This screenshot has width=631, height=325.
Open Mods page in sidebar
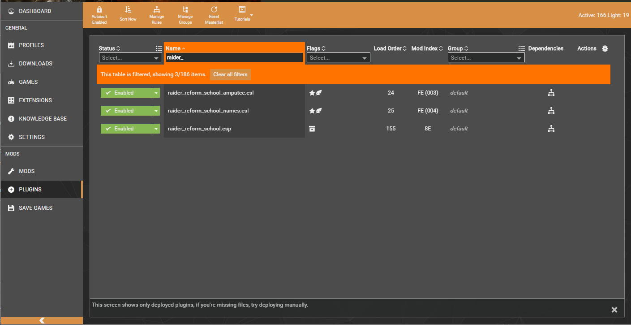coord(41,171)
